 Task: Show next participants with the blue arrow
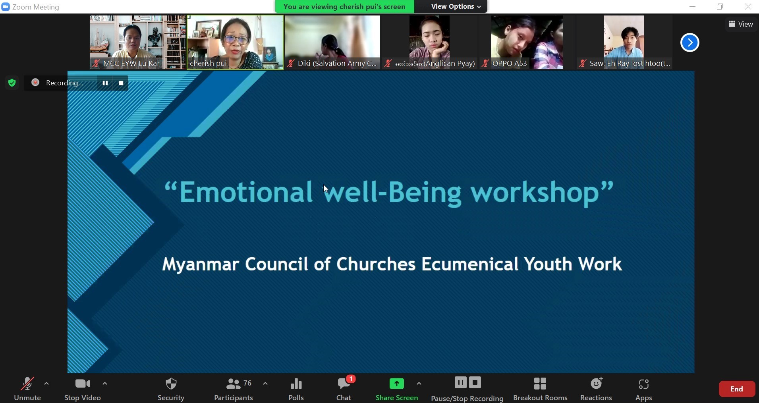pyautogui.click(x=689, y=42)
